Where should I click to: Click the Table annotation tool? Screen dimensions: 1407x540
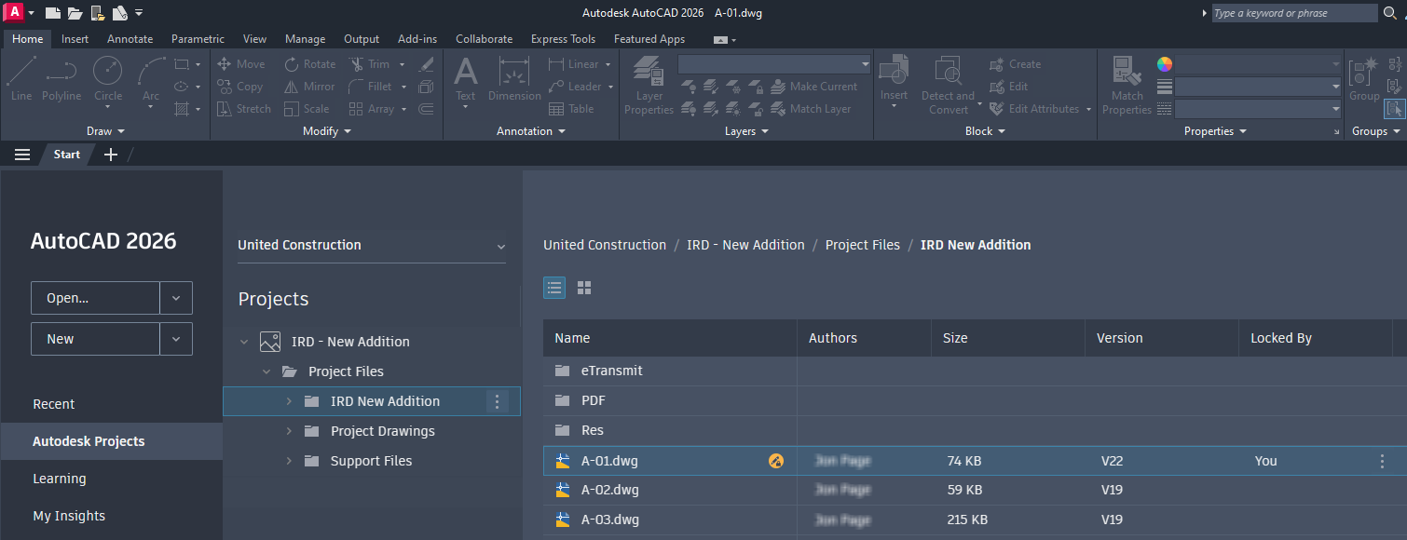tap(571, 109)
